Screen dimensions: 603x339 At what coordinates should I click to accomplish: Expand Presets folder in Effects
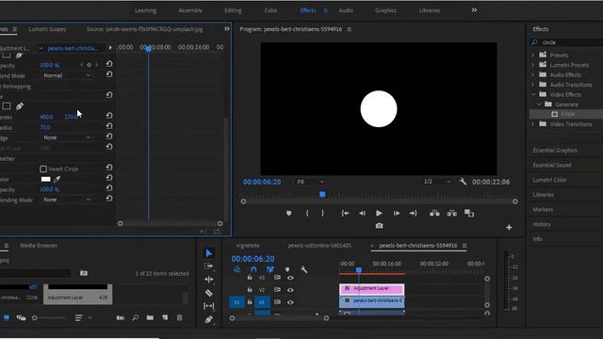pyautogui.click(x=533, y=55)
